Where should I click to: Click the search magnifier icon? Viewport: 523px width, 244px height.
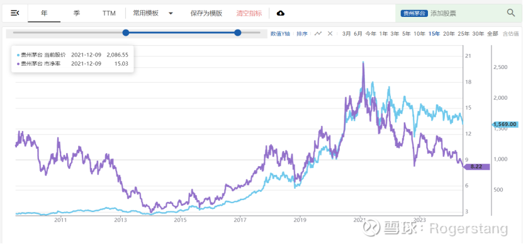click(511, 13)
